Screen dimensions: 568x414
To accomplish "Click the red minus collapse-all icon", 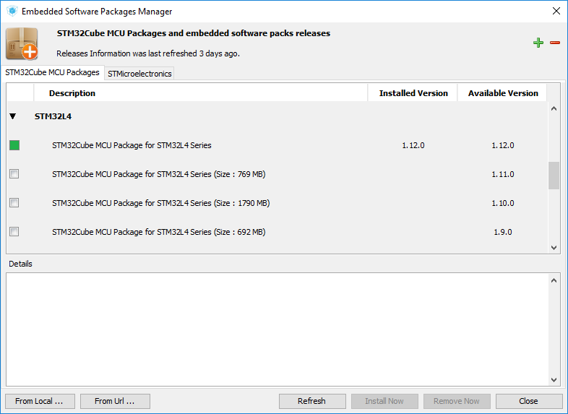I will (555, 43).
